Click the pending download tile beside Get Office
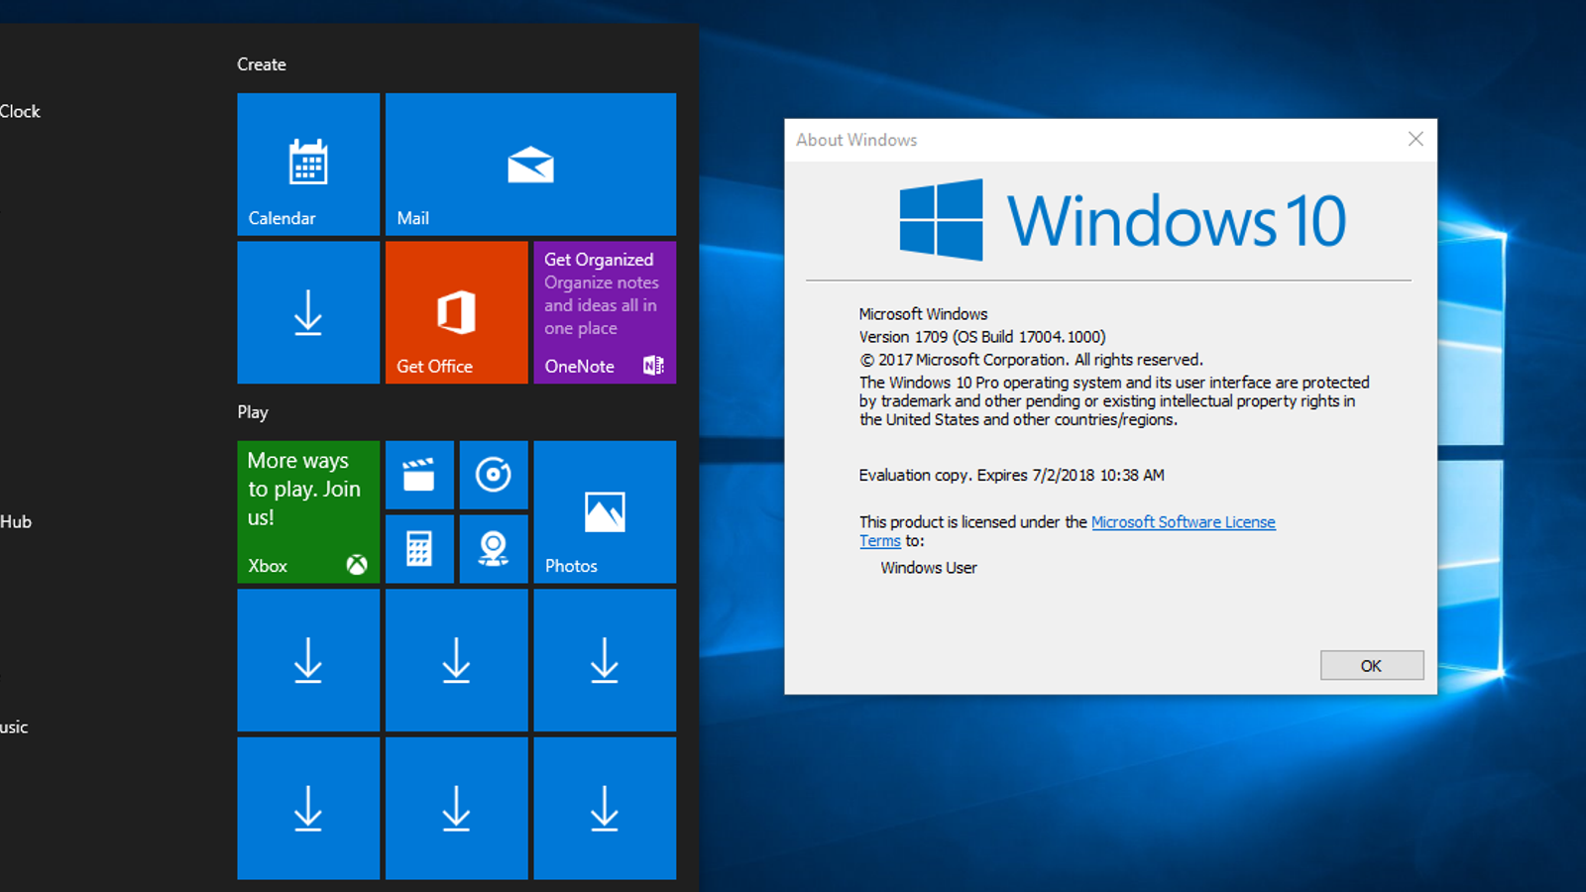 pyautogui.click(x=308, y=312)
